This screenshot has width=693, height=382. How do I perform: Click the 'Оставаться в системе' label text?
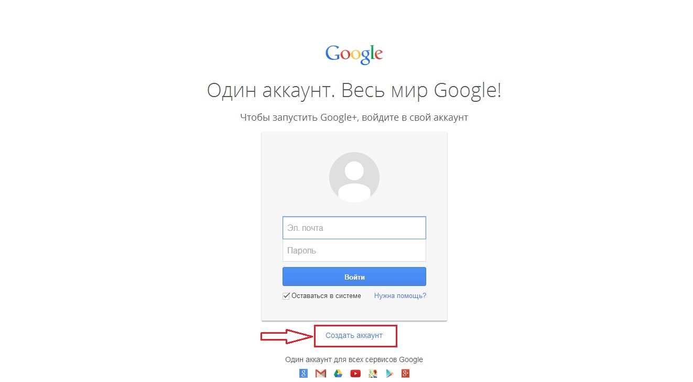pos(326,296)
